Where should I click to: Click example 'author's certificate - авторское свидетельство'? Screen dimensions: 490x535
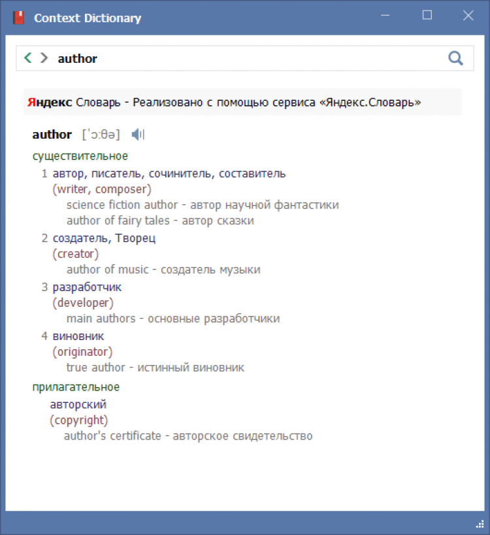(x=188, y=436)
